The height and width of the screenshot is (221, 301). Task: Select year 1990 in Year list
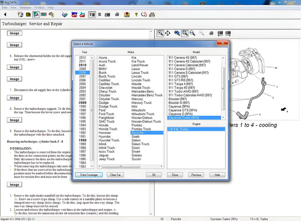pos(82,140)
